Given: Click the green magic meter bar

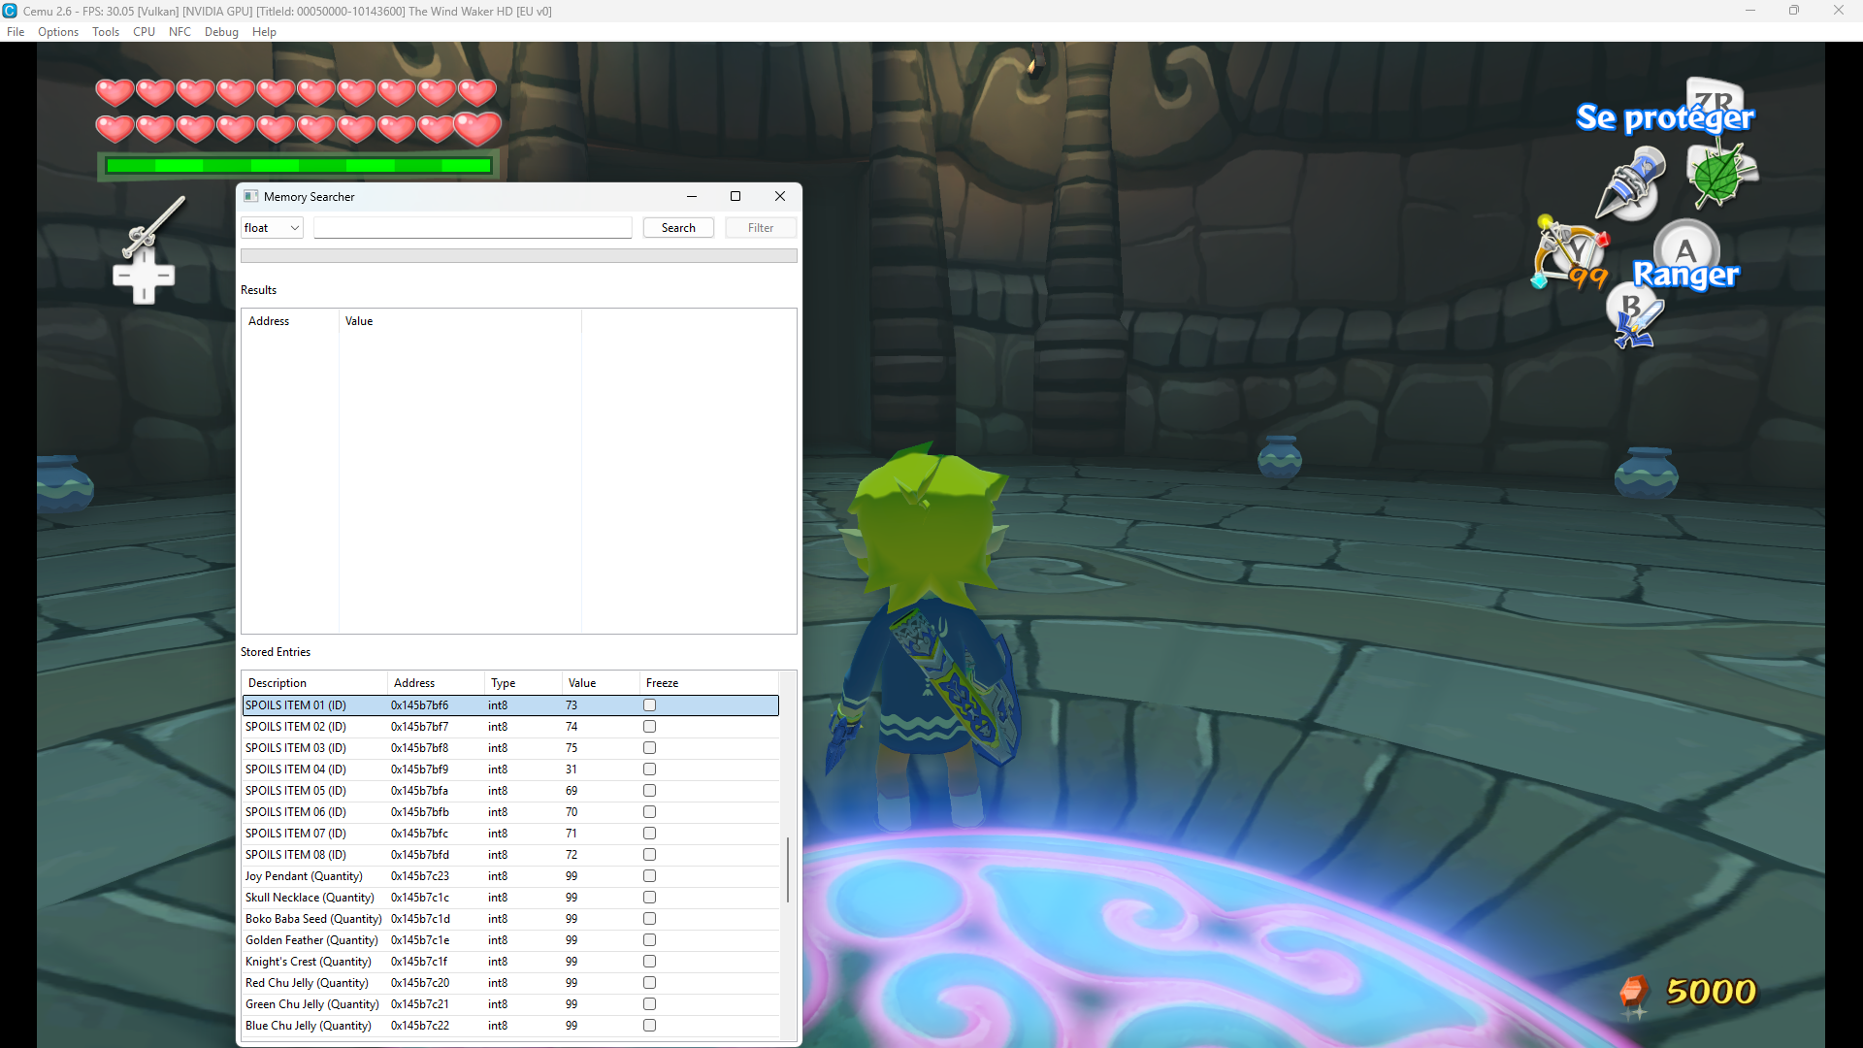Looking at the screenshot, I should (x=299, y=166).
